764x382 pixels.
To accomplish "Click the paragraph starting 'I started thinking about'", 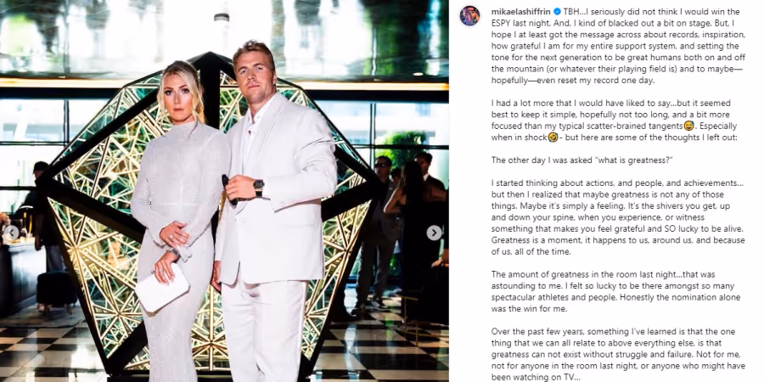I will click(x=618, y=217).
